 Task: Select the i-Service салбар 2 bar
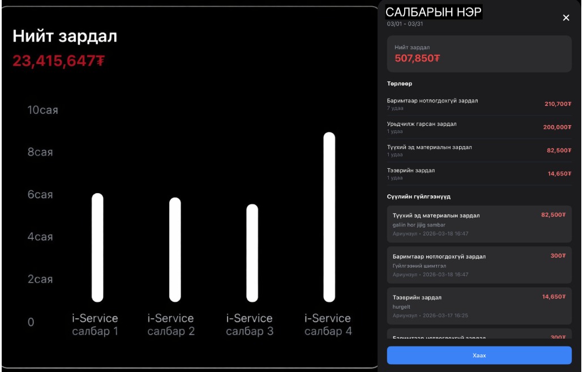point(175,250)
